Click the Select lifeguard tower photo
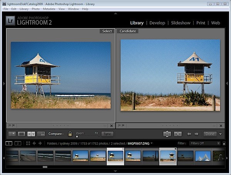Image resolution: width=231 pixels, height=175 pixels. click(61, 75)
